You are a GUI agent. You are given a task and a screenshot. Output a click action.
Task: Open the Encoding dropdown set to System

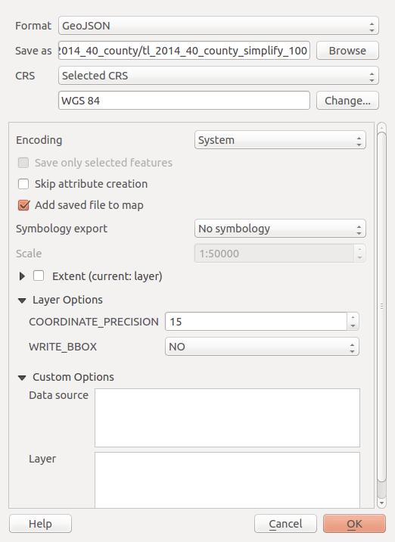click(280, 140)
